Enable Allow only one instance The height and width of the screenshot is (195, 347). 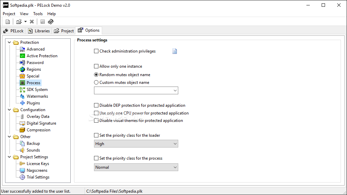pos(96,66)
